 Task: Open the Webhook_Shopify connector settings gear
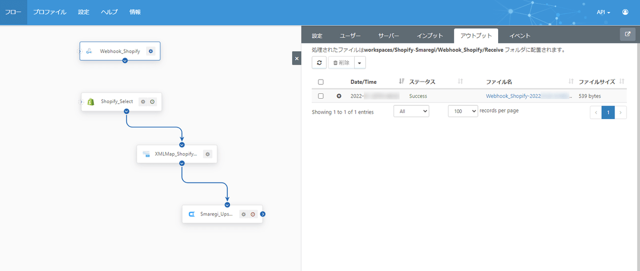150,51
